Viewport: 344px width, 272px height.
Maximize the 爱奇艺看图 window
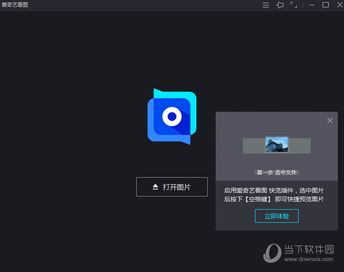pos(326,5)
